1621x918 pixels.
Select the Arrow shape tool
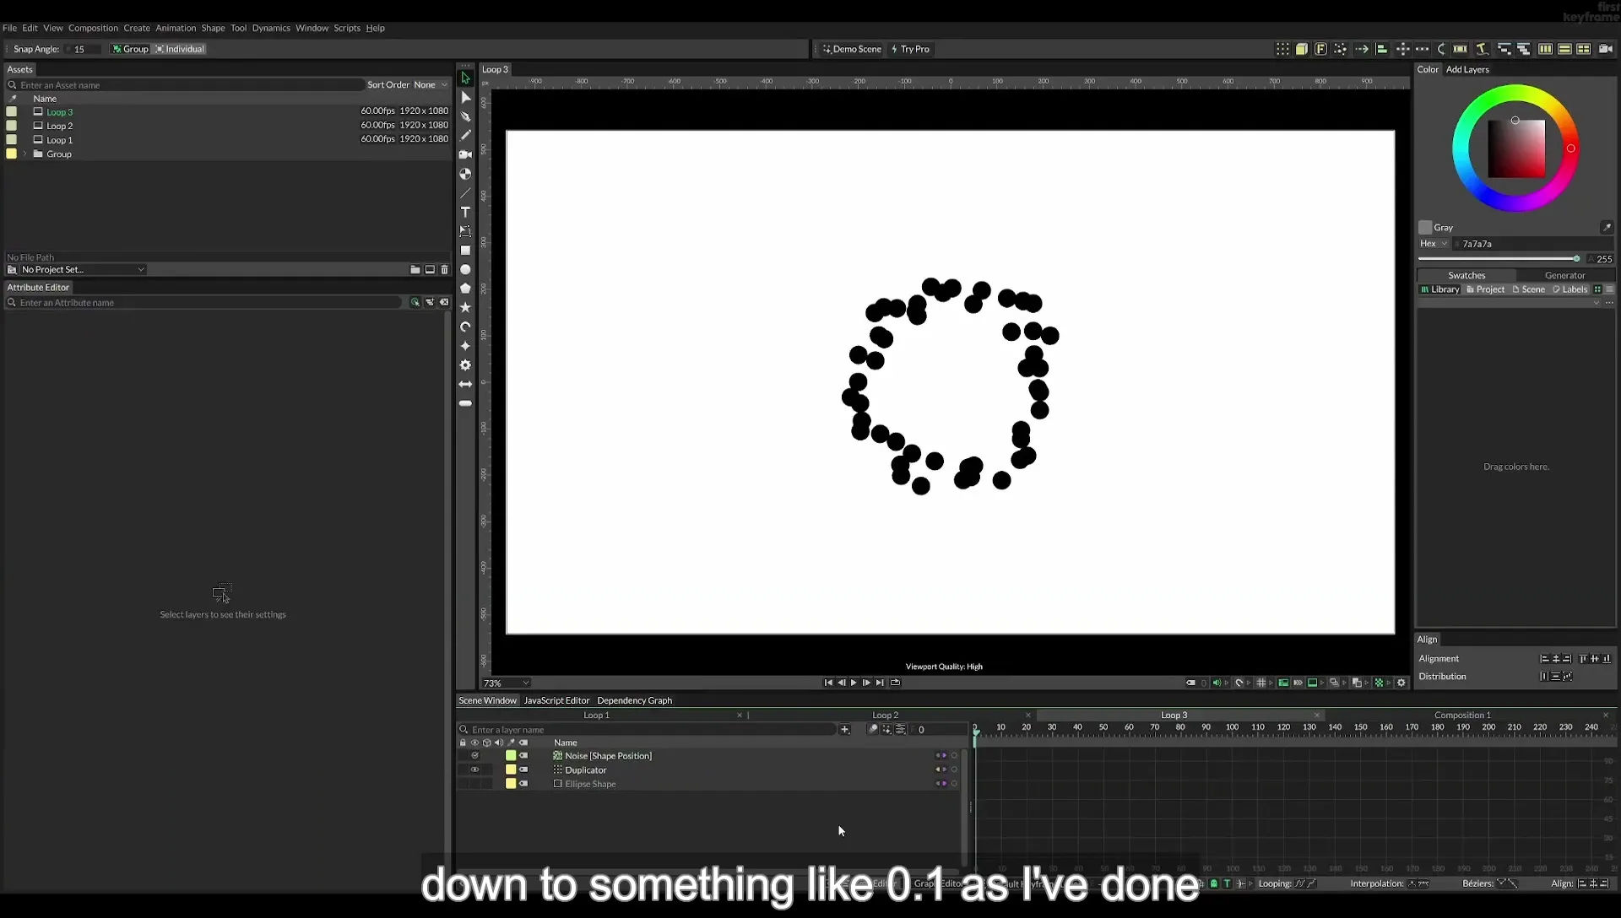(x=465, y=385)
